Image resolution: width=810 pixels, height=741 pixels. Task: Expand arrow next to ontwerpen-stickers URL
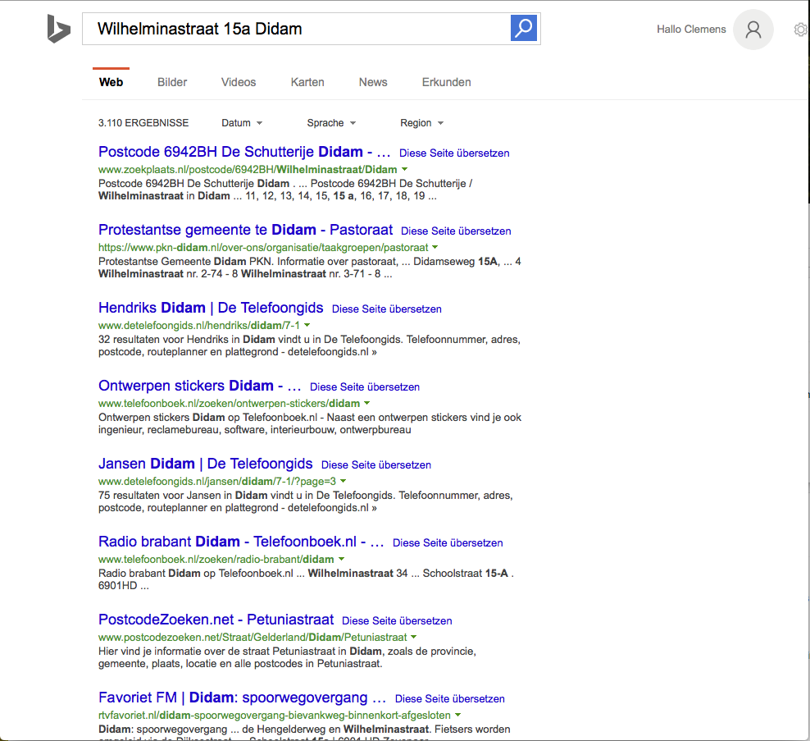click(366, 403)
